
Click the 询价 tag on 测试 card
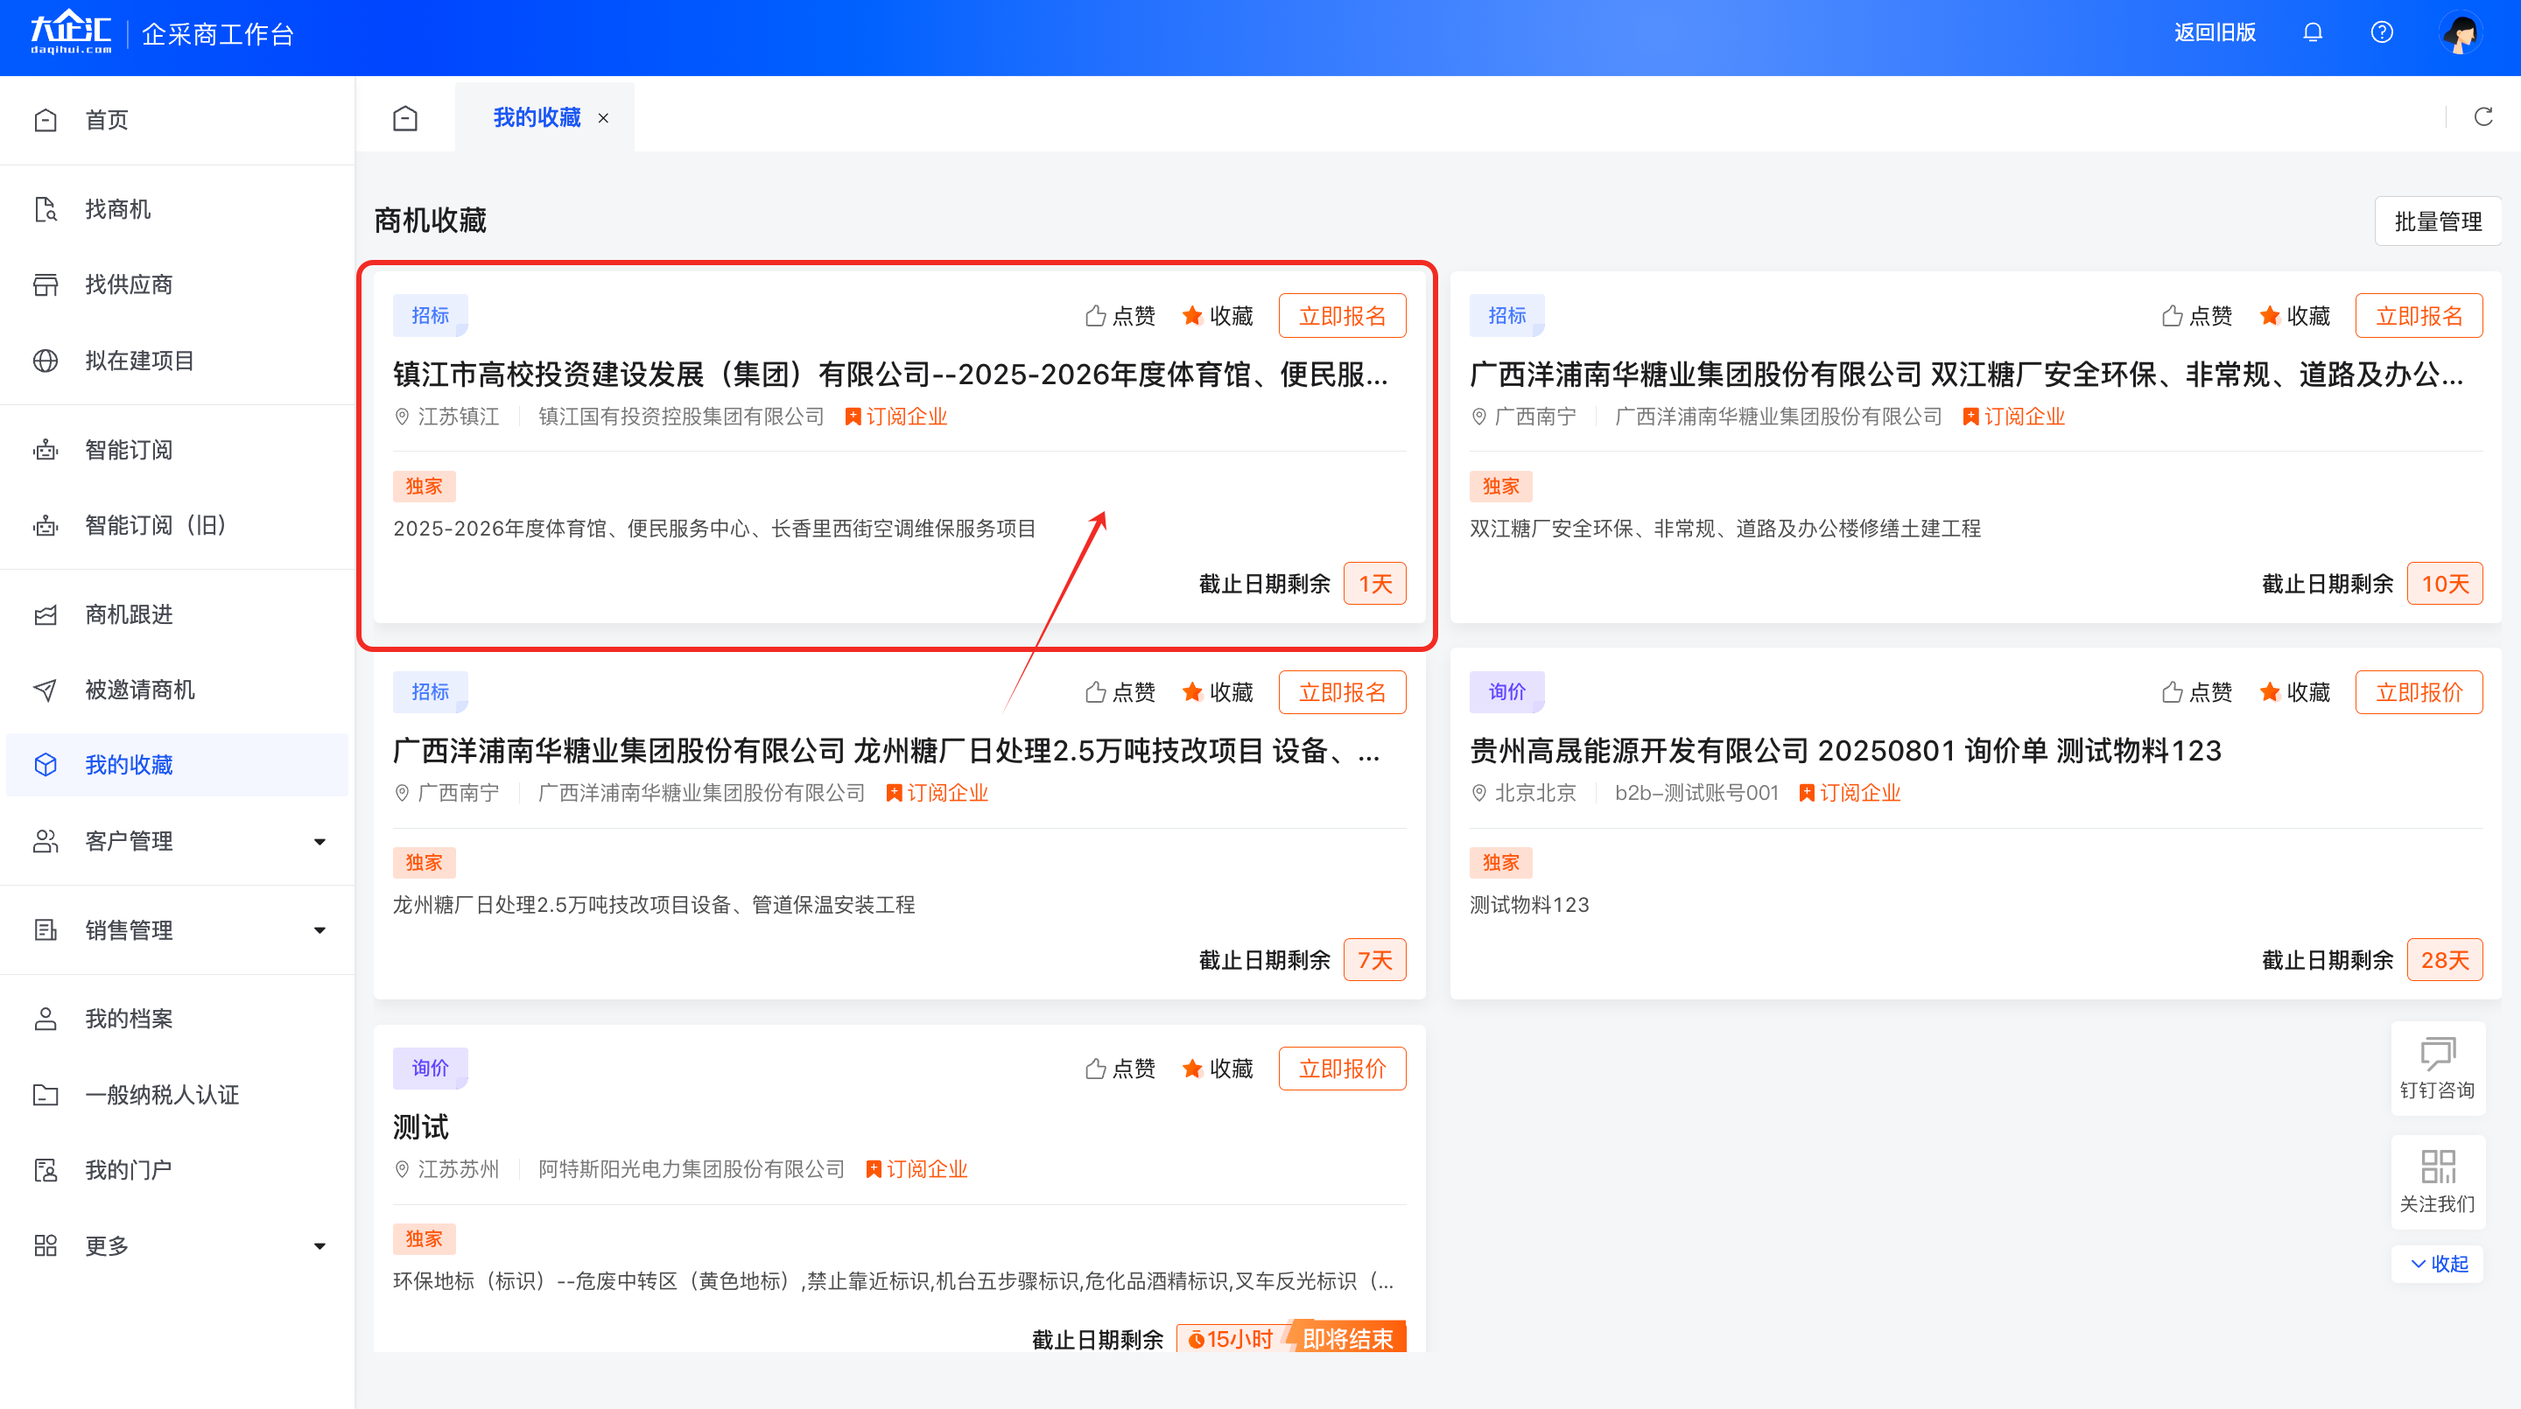coord(430,1069)
